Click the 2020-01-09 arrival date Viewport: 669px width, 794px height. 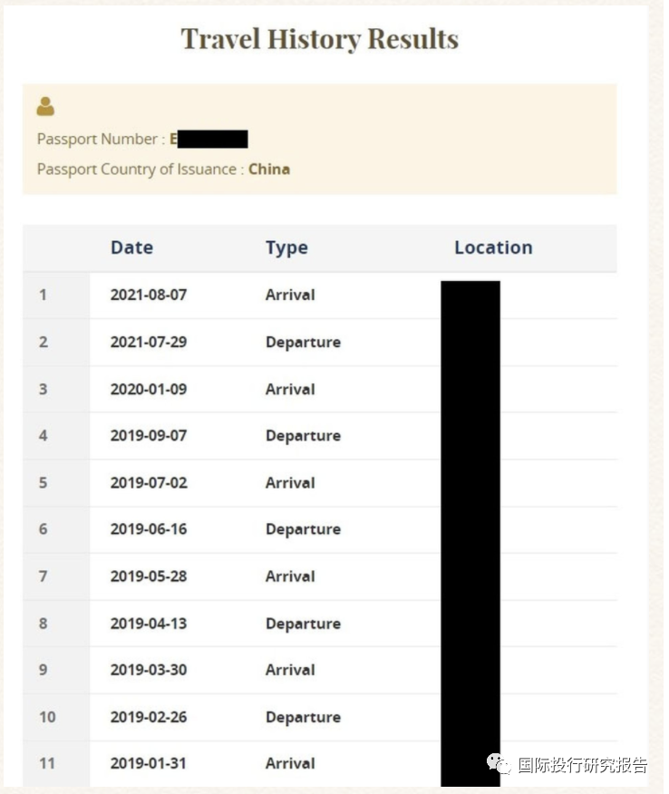pos(149,390)
